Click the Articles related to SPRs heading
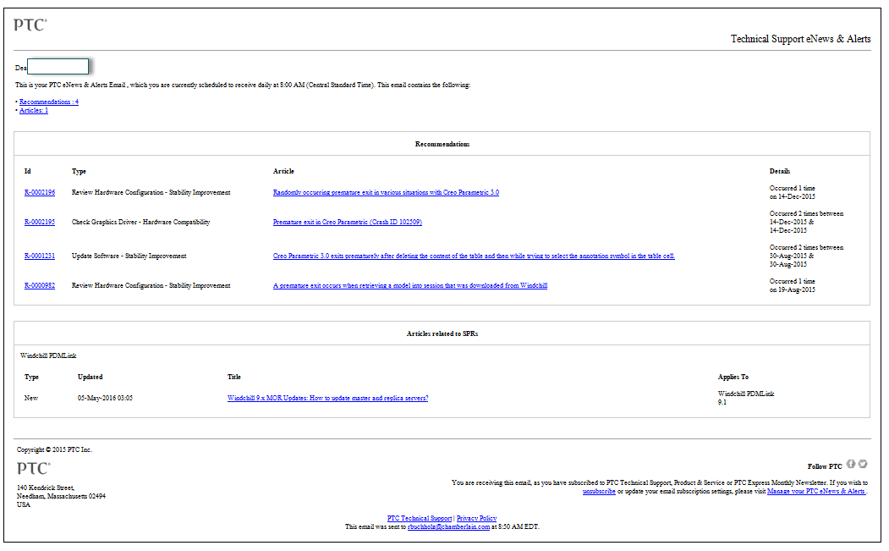This screenshot has width=889, height=551. tap(442, 333)
